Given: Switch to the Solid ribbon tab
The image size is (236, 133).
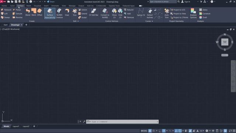Looking at the screenshot, I should click(x=12, y=6).
